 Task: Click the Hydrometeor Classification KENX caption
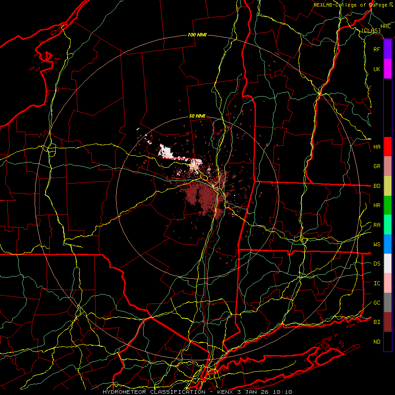197,392
